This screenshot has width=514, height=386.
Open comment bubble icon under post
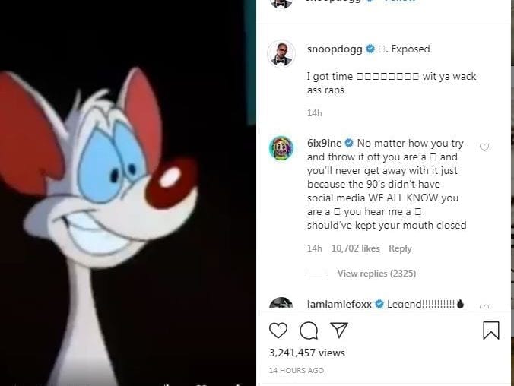pyautogui.click(x=309, y=331)
